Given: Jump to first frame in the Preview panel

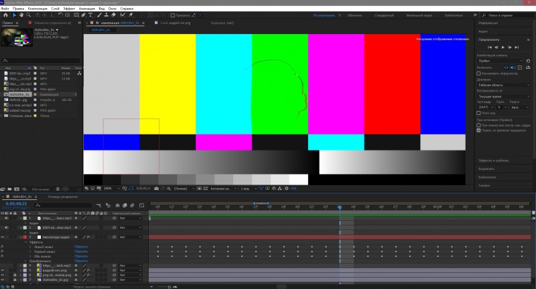Looking at the screenshot, I should pos(490,47).
